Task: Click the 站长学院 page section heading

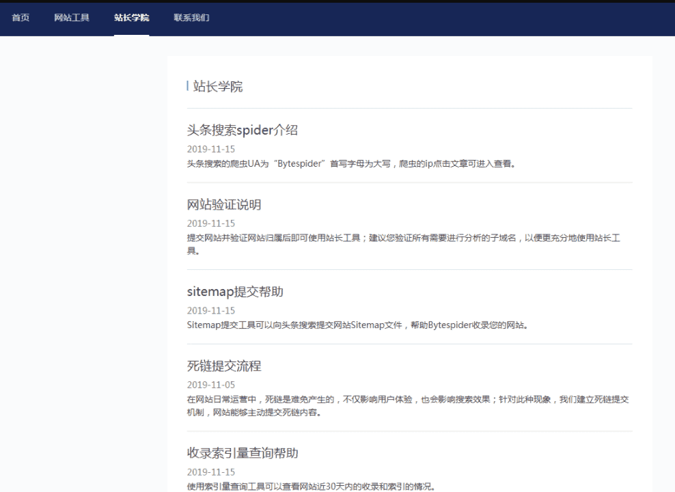Action: tap(218, 87)
